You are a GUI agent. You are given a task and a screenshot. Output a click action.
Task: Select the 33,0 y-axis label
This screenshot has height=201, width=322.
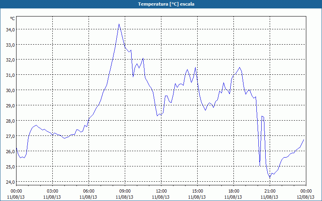tap(10, 45)
